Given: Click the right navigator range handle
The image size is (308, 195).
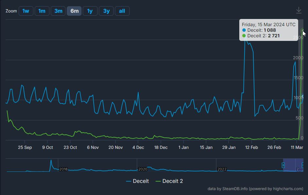Looking at the screenshot, I should 303,165.
